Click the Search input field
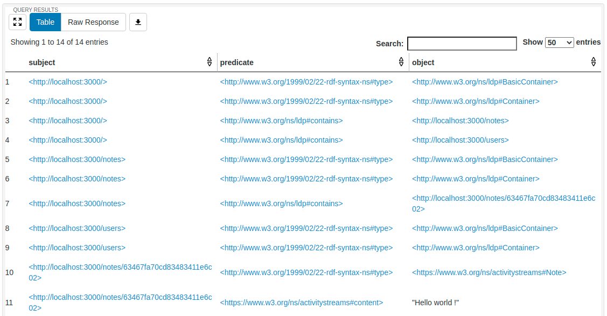Viewport: 607px width, 316px height. click(462, 44)
